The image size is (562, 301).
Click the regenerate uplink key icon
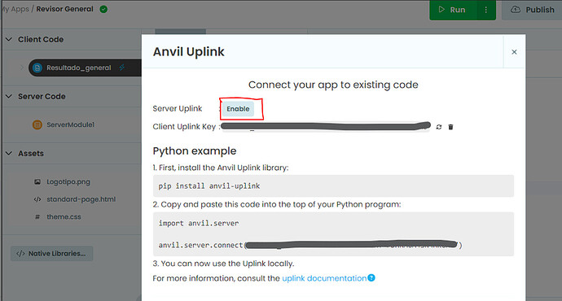click(x=439, y=127)
